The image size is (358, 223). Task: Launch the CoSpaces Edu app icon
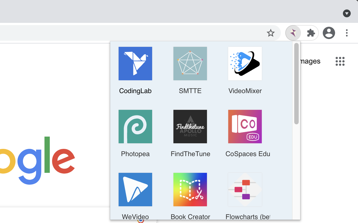click(245, 127)
